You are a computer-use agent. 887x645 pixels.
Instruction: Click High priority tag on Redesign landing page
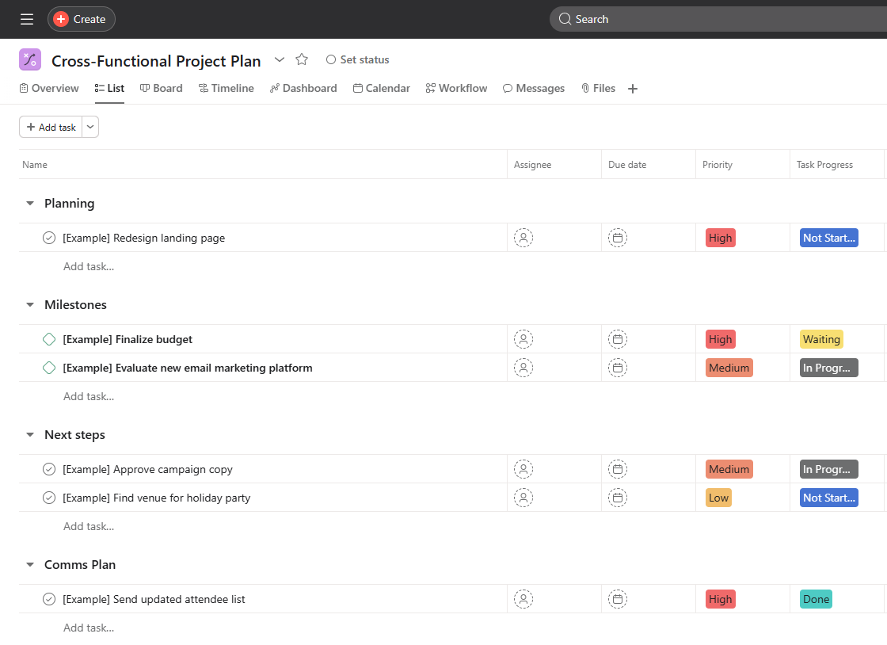click(x=720, y=238)
